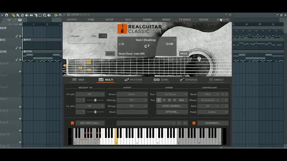Delete preset with X icon

(185, 123)
